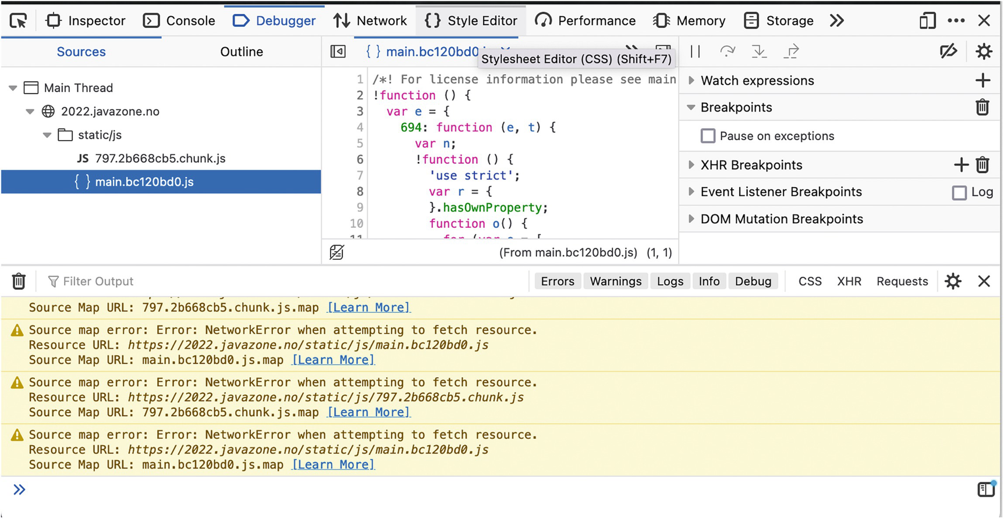Open the last Learn More link
This screenshot has width=1004, height=519.
coord(333,464)
